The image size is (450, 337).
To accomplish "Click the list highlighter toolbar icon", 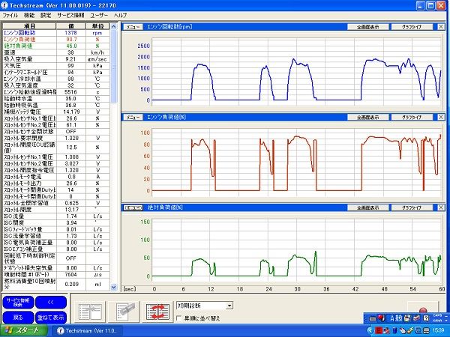I will [x=124, y=312].
